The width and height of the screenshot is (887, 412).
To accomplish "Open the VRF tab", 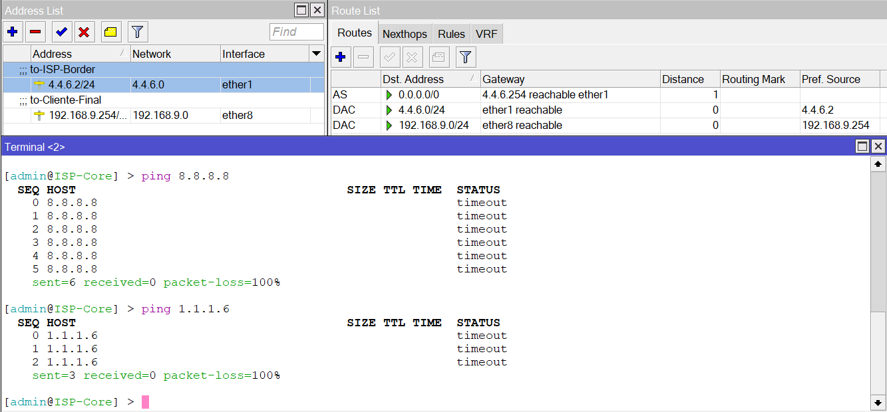I will click(486, 33).
